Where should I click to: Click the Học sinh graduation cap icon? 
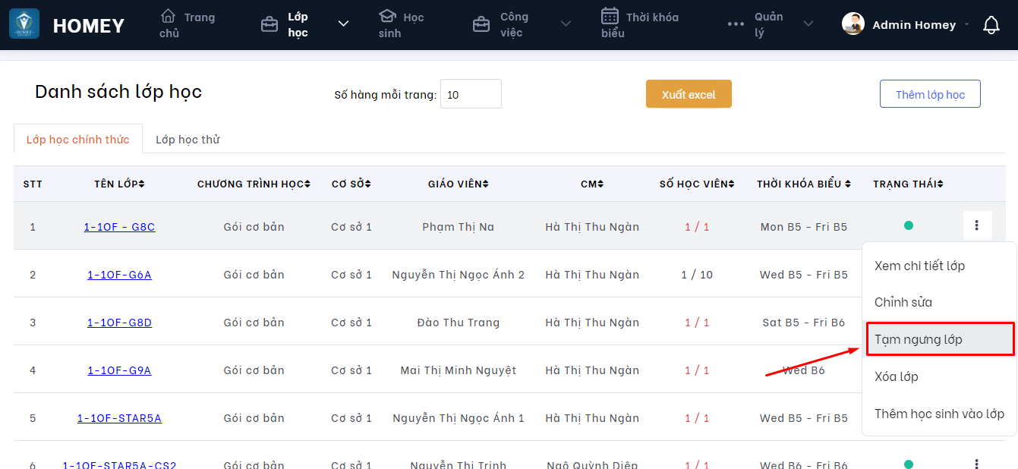pos(387,16)
